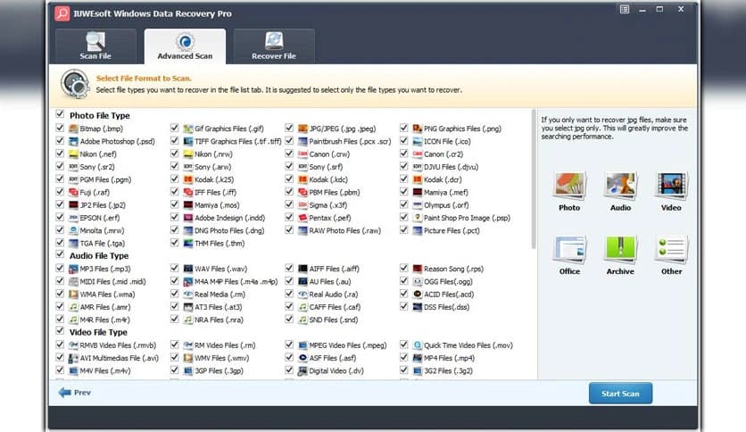Click the DNG Photo Files label

[229, 231]
